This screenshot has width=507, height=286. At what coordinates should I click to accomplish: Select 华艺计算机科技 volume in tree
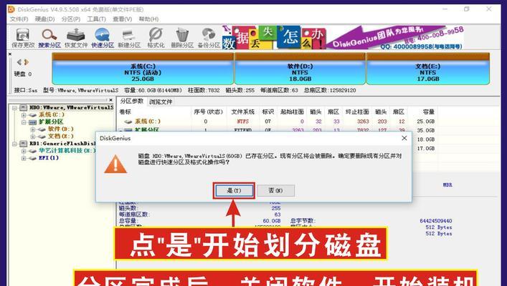67,151
